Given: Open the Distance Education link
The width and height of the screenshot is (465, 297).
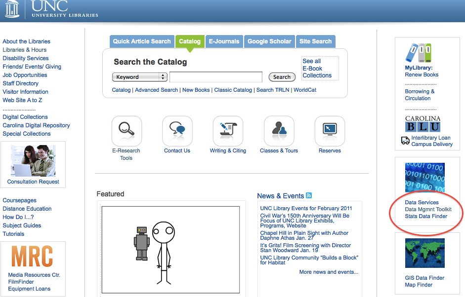Looking at the screenshot, I should point(27,209).
